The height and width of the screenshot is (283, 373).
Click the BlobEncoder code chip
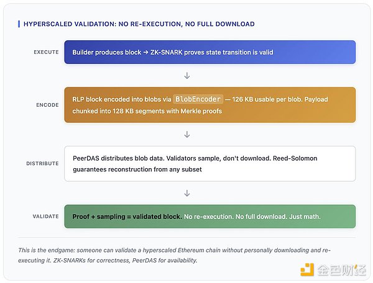(x=198, y=99)
